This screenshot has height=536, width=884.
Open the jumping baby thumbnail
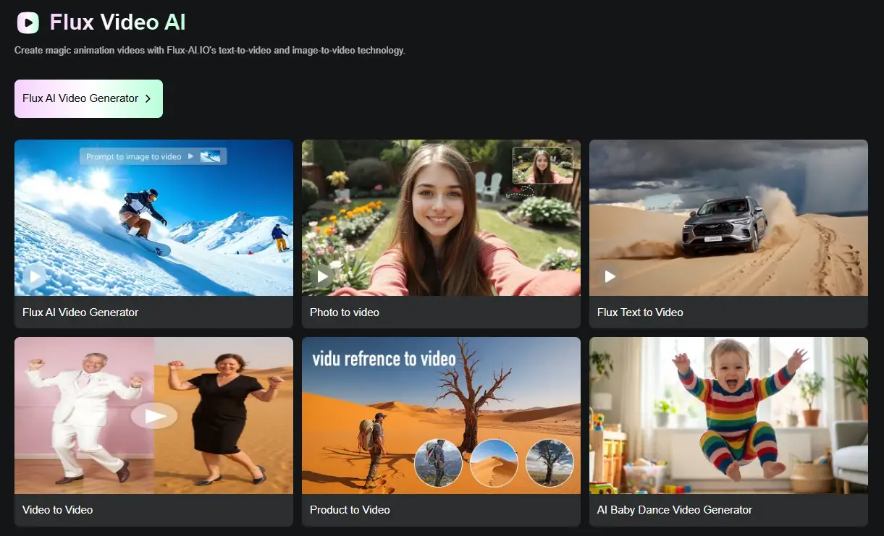click(x=728, y=415)
